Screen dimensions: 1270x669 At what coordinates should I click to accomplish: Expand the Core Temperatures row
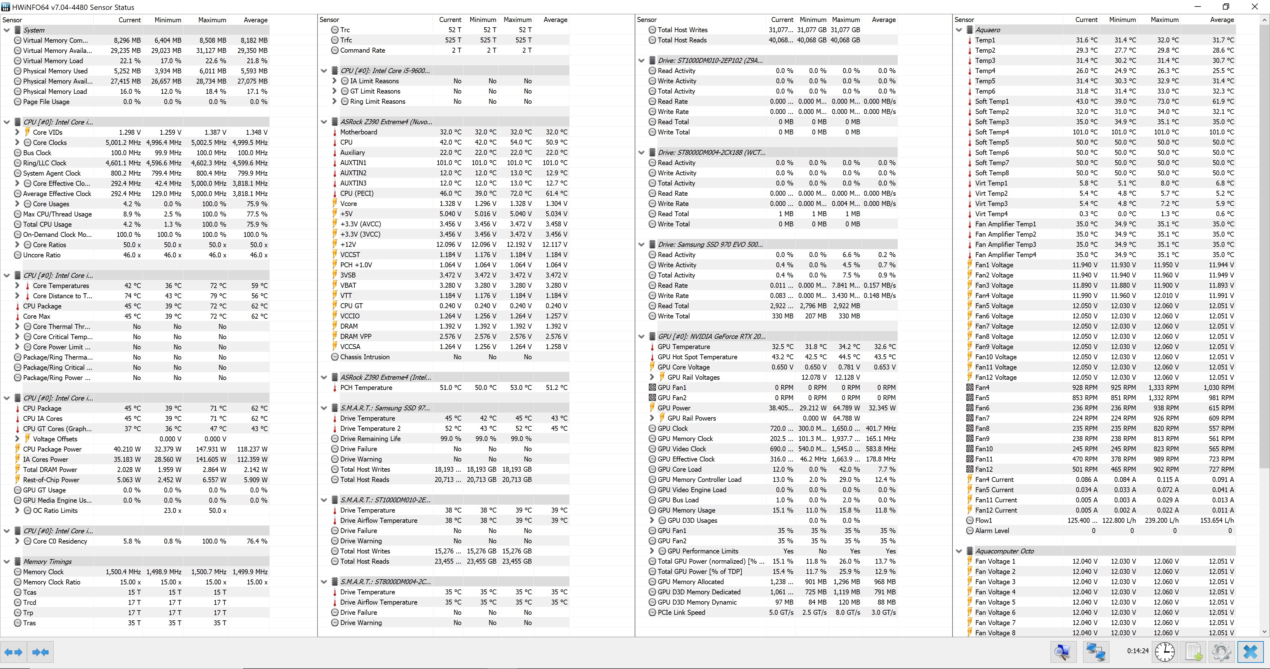pyautogui.click(x=17, y=286)
